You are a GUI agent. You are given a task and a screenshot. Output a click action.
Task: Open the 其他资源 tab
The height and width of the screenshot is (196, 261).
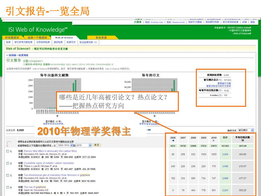(101, 38)
